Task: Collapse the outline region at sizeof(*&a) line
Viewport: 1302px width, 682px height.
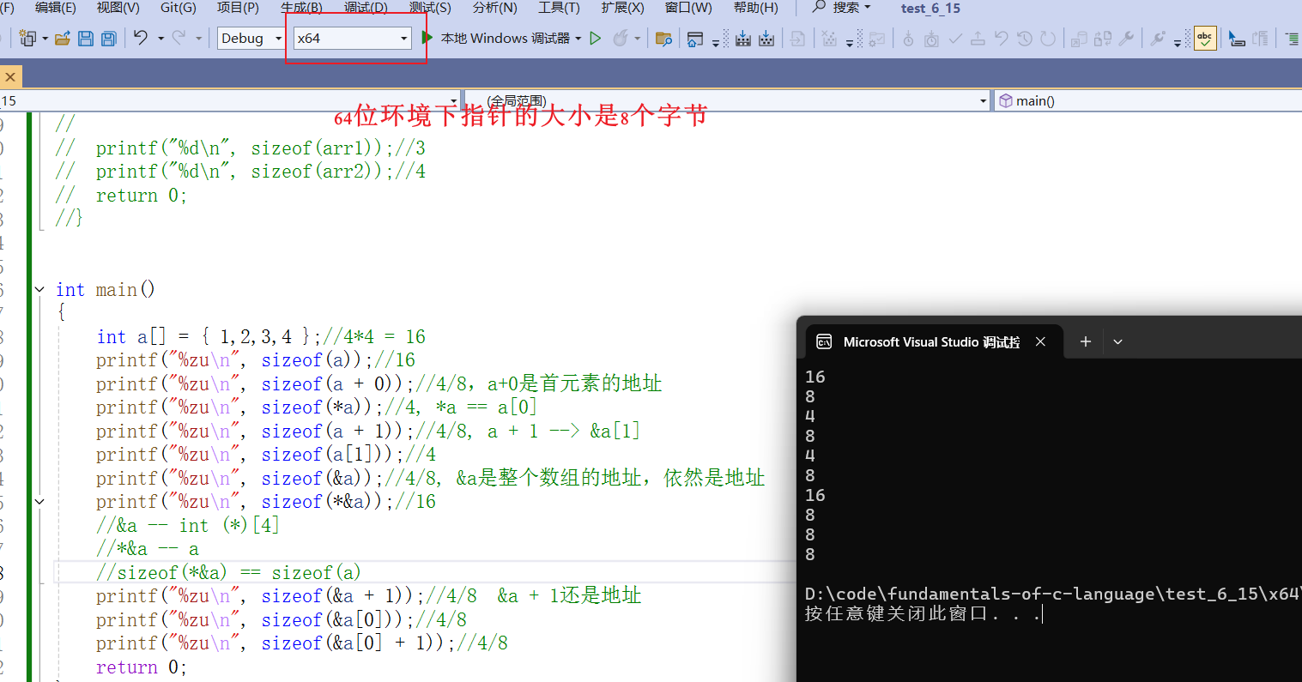Action: coord(39,502)
